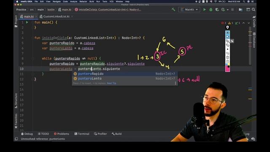
Task: Open the Terminal tool window button
Action: click(x=82, y=134)
